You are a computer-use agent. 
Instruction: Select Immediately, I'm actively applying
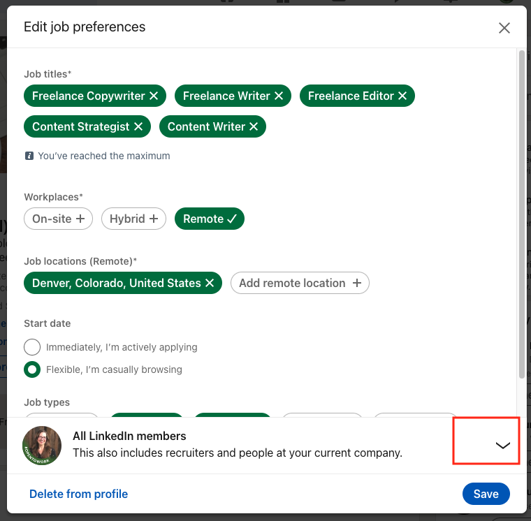point(32,347)
